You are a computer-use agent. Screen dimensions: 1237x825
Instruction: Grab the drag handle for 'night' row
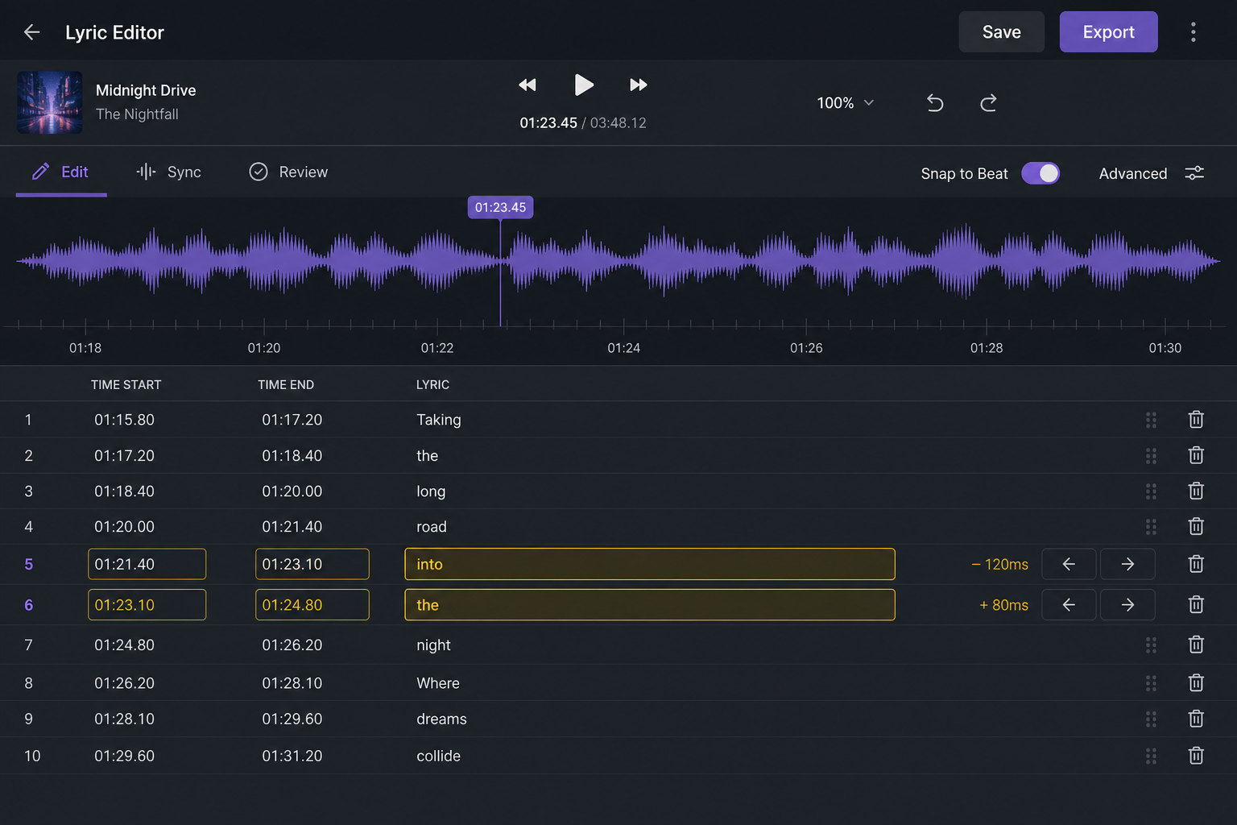coord(1151,645)
